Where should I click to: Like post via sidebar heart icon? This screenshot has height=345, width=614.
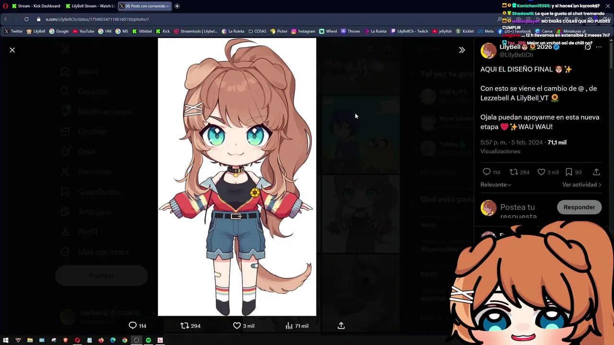pos(541,172)
